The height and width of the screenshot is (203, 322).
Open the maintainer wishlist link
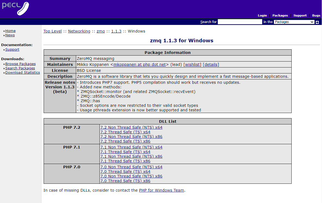[192, 65]
